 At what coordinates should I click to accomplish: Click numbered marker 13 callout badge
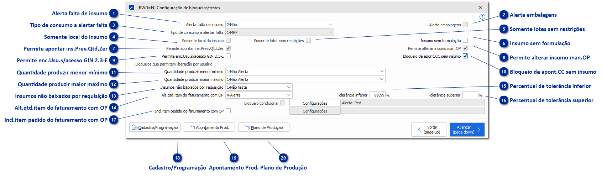[x=114, y=96]
